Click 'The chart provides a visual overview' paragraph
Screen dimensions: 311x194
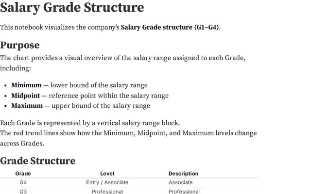pyautogui.click(x=123, y=63)
